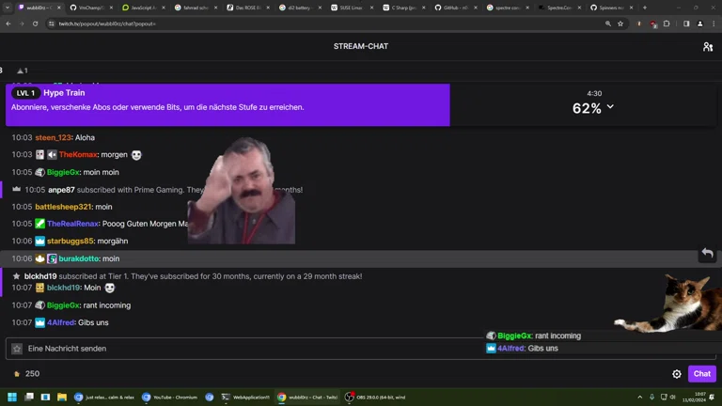Open chat settings gear
This screenshot has width=722, height=406.
(677, 374)
